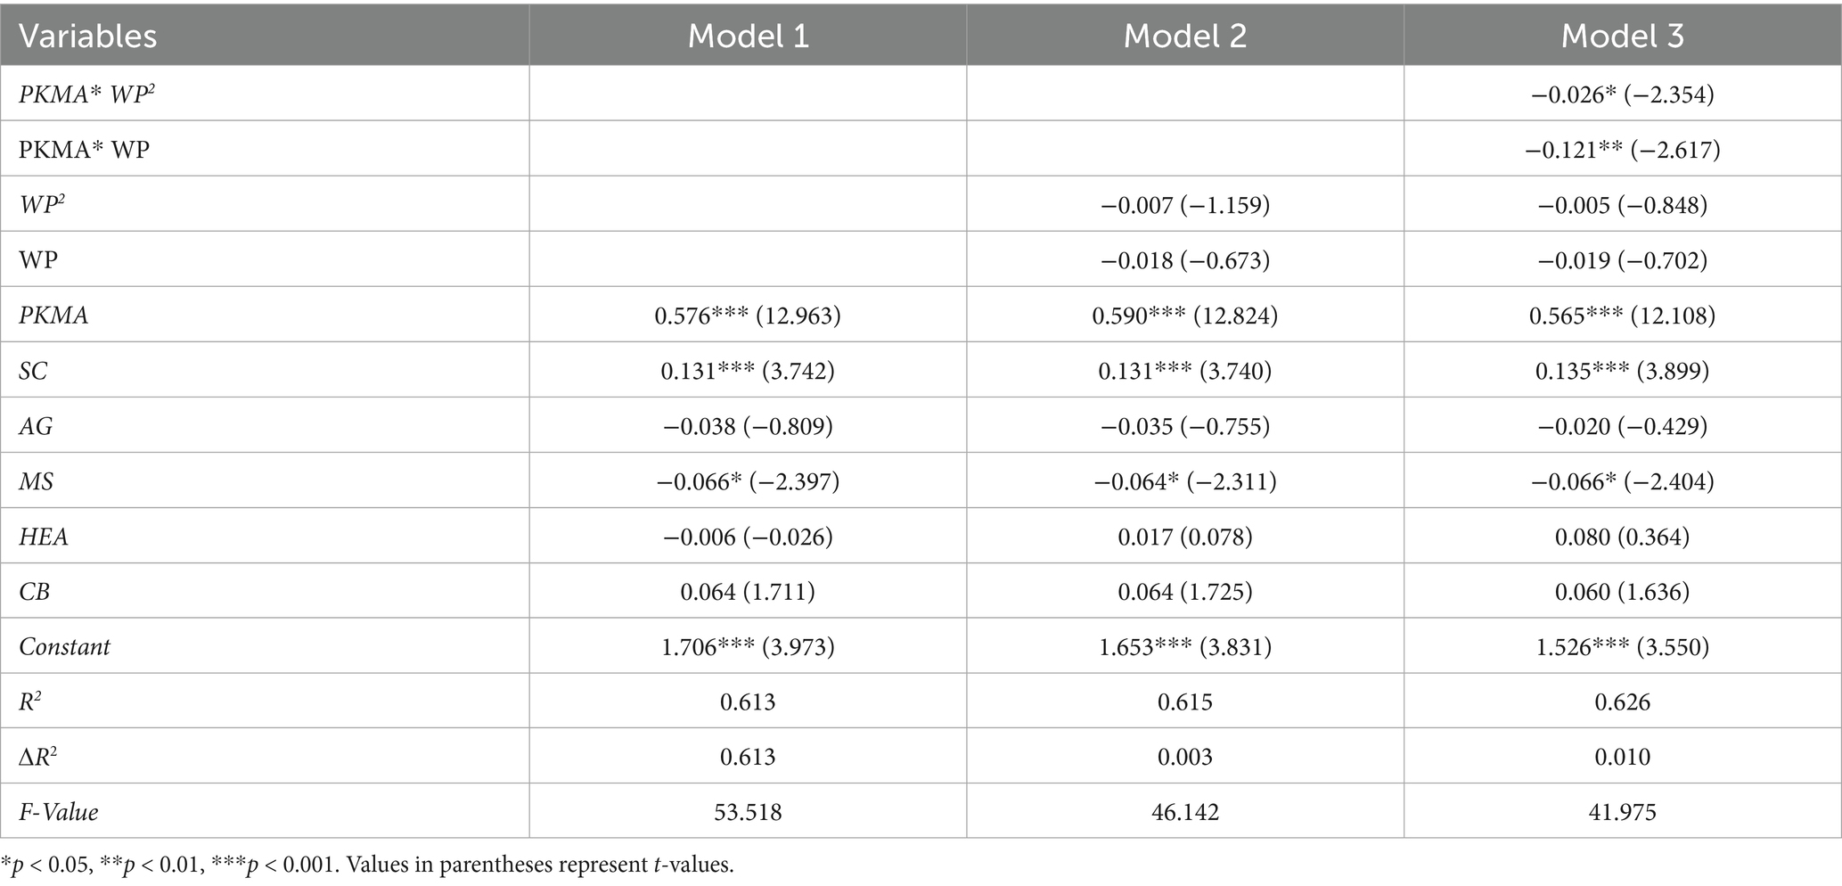Click the −0.007 (−1.159) cell
The width and height of the screenshot is (1842, 886).
tap(1184, 205)
